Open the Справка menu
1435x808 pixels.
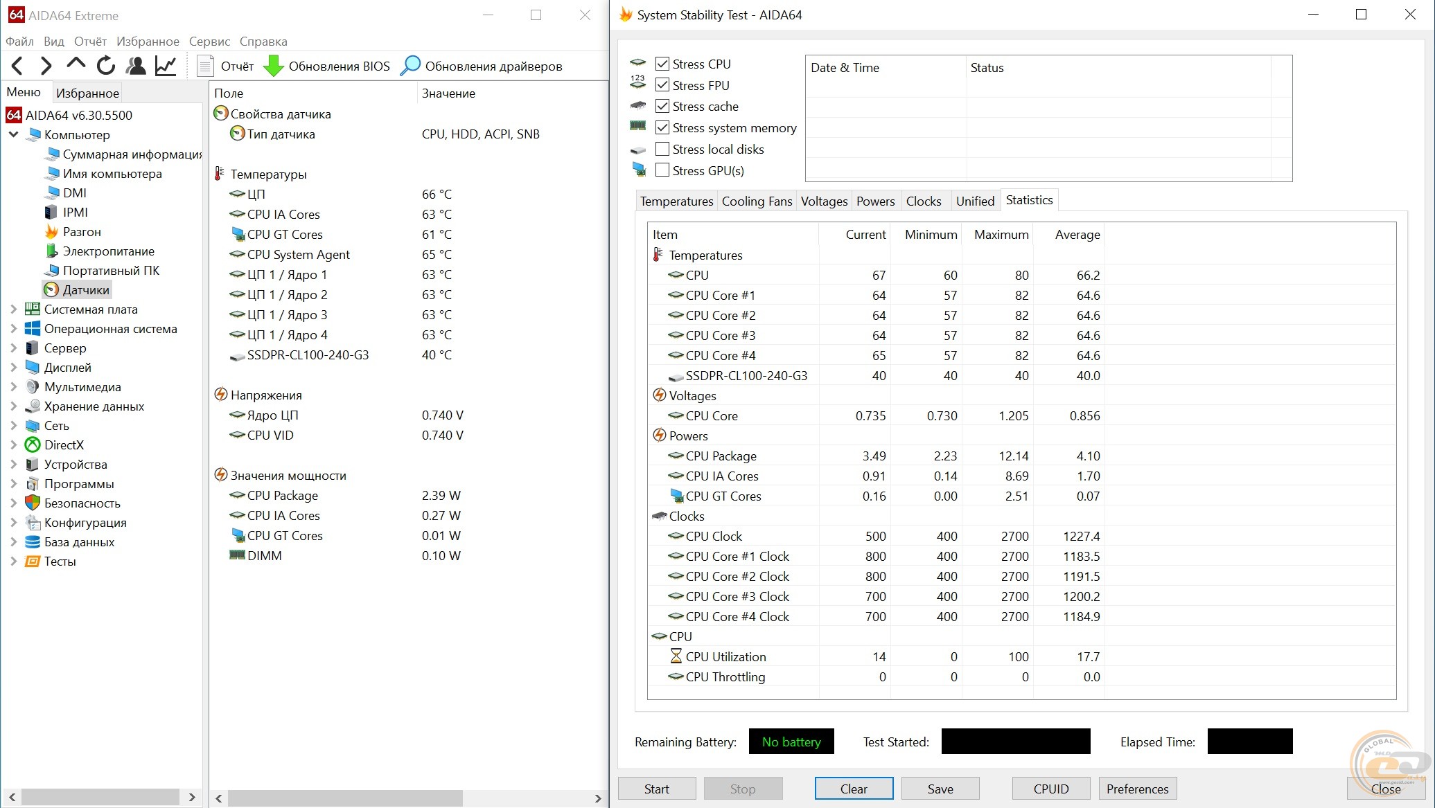[x=263, y=42]
